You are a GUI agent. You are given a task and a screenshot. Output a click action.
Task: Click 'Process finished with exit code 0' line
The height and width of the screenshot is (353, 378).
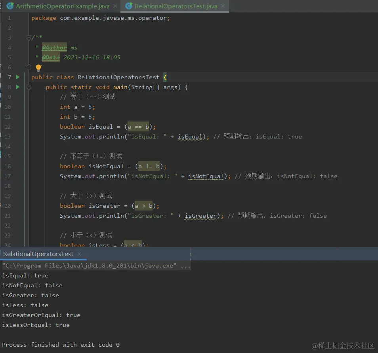[x=61, y=345]
